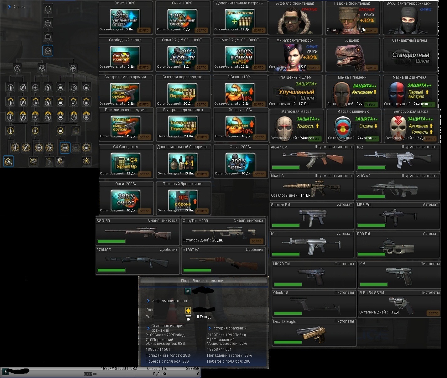447x378 pixels.
Task: Select the Опыт X2 (15:00 - 18:00) icon
Action: coord(182,56)
